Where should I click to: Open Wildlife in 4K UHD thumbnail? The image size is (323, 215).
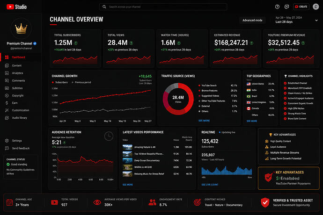[x=127, y=167]
